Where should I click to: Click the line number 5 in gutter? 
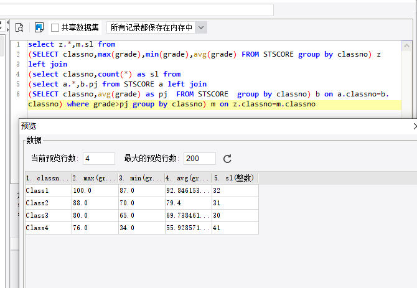coord(18,84)
